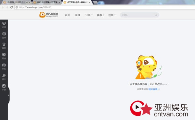Close the second browser tab
Screen dimensions: 195x120
tap(59, 2)
